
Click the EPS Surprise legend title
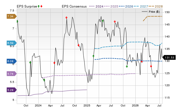point(27,6)
